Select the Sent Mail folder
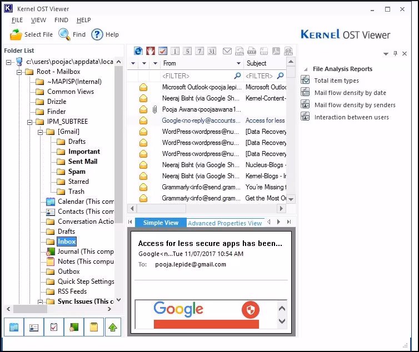This screenshot has width=419, height=352. (83, 162)
